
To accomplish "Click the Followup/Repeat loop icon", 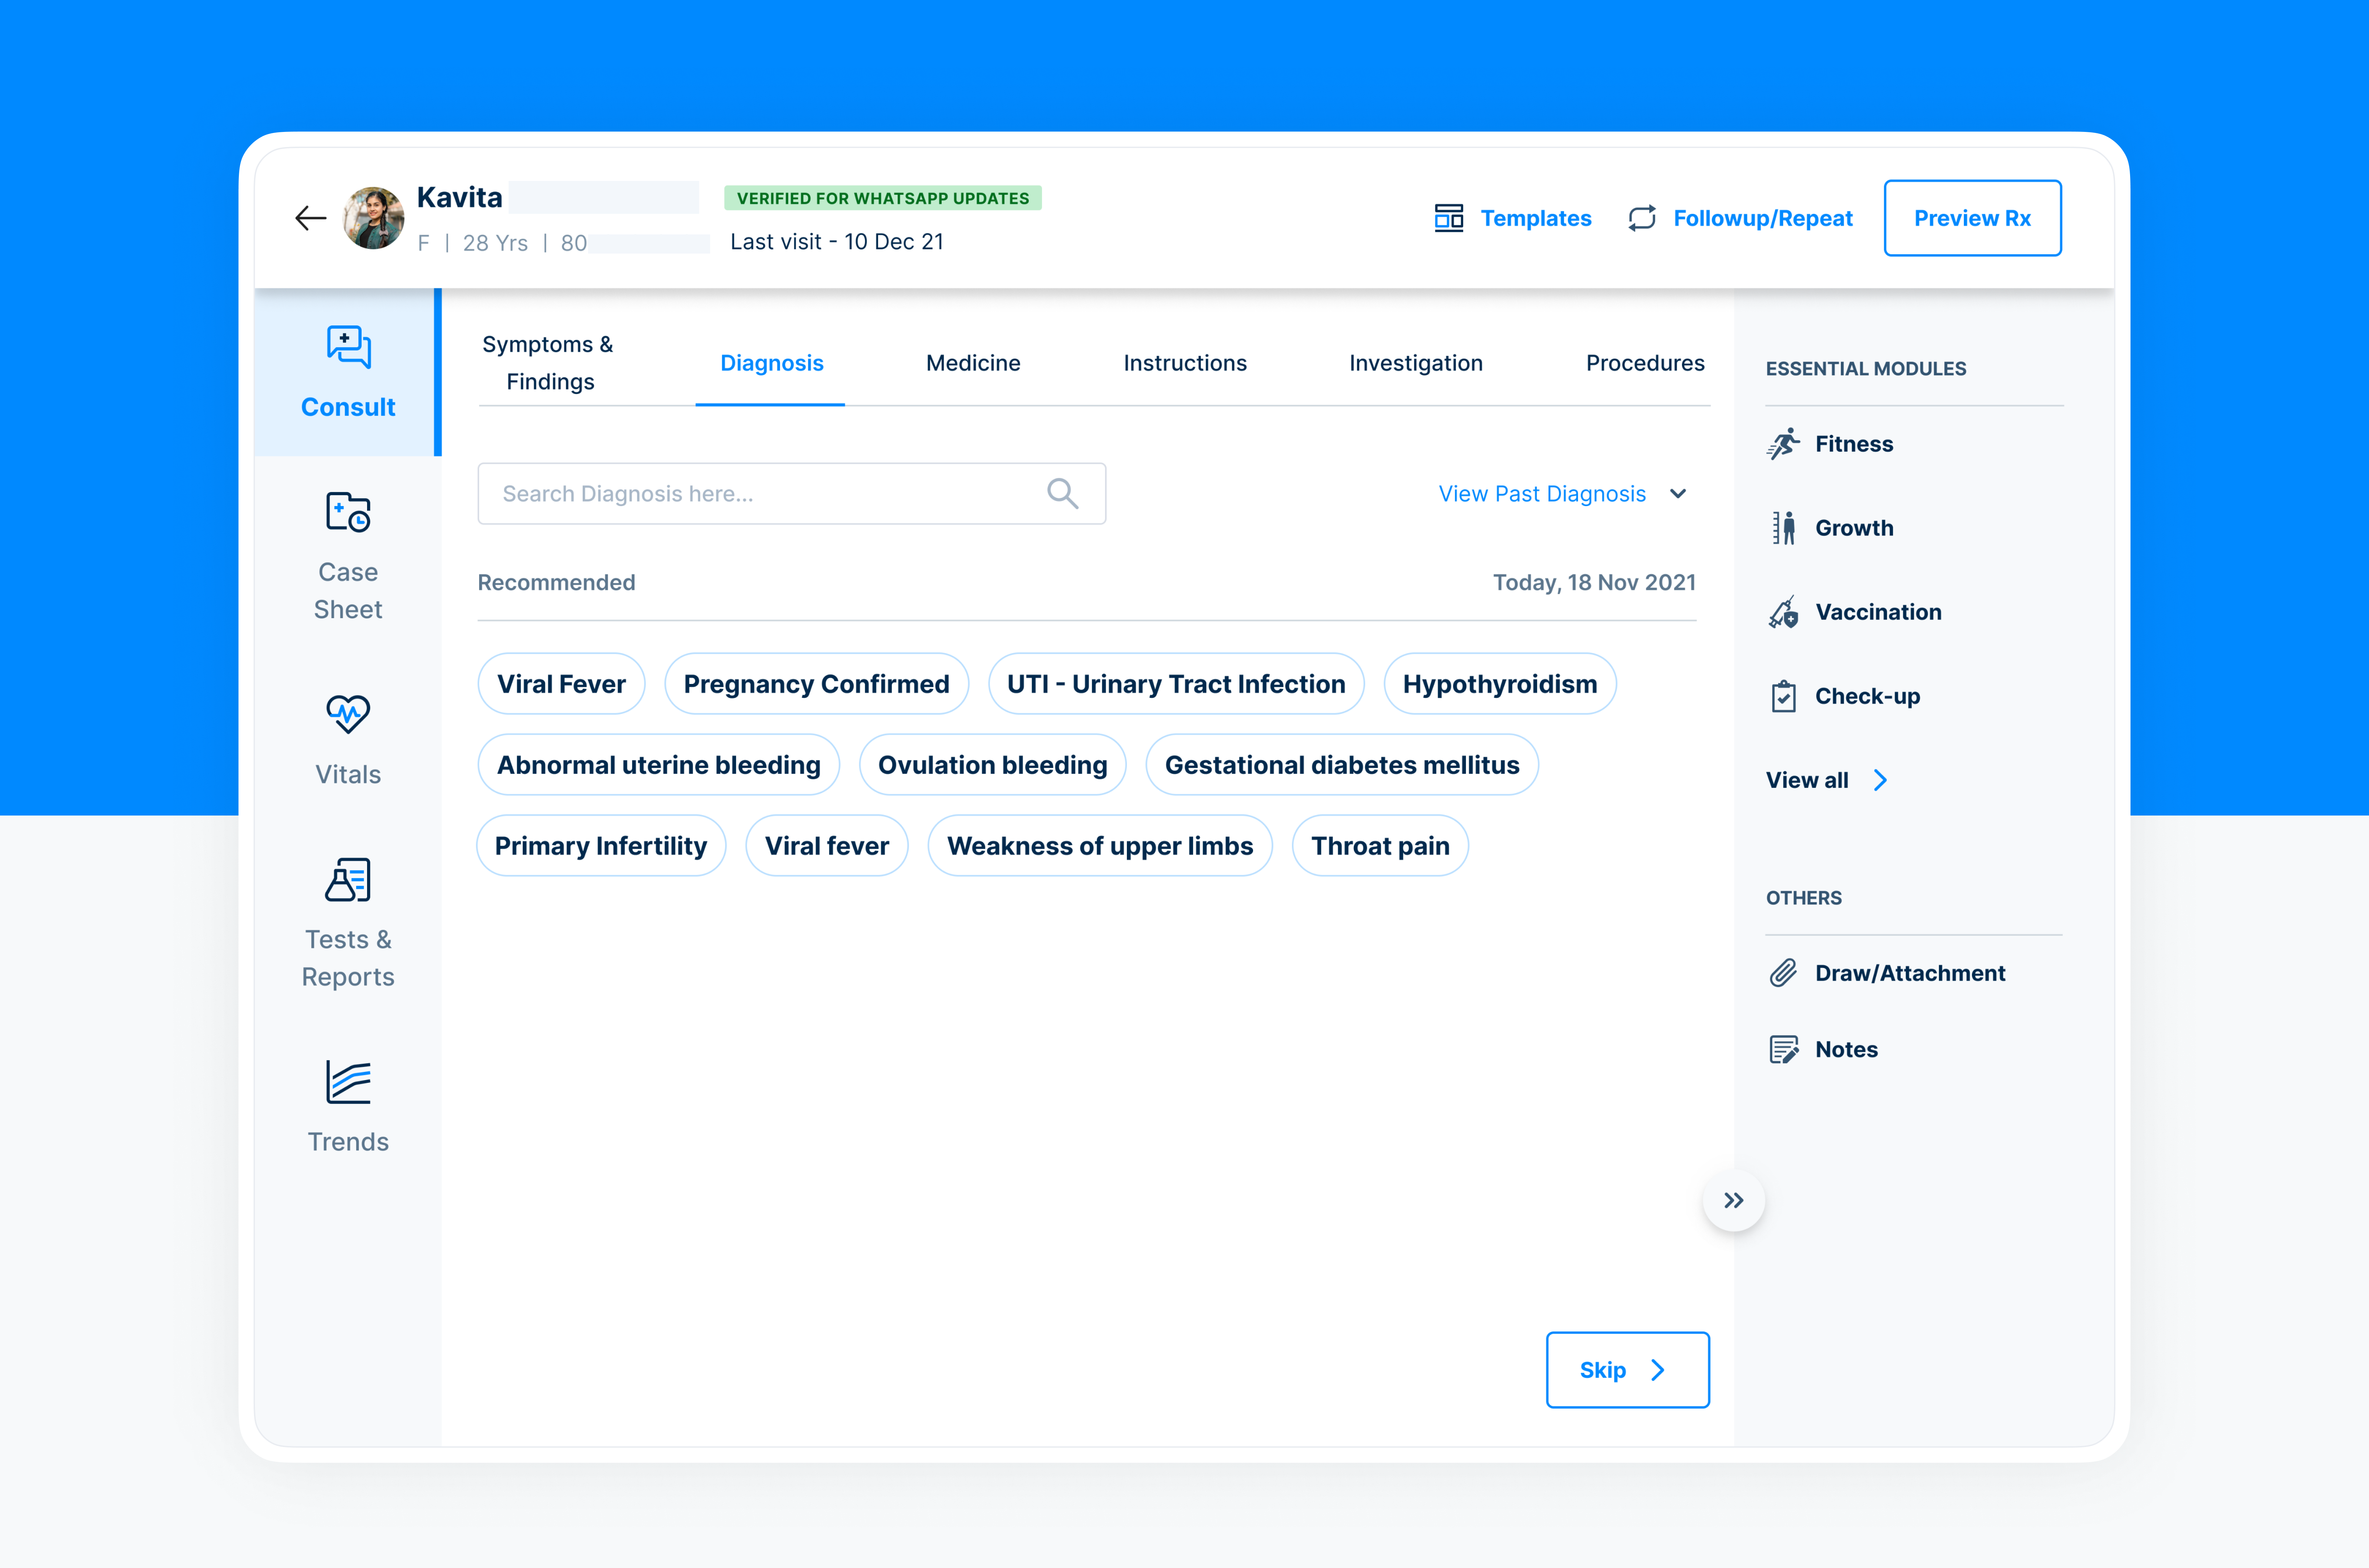I will click(1642, 218).
